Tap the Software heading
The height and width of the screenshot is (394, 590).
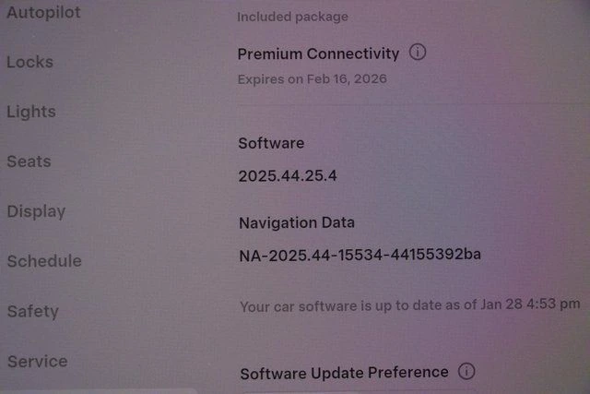(x=271, y=143)
